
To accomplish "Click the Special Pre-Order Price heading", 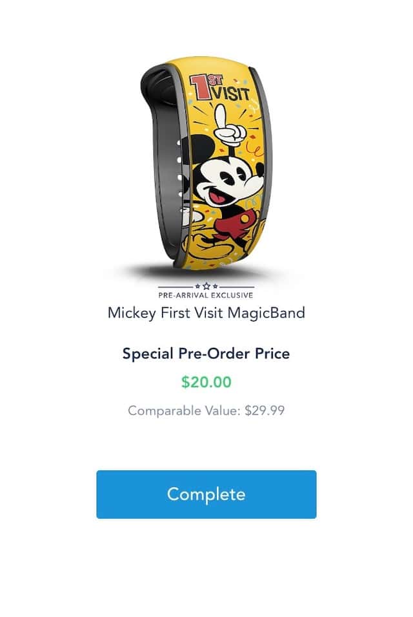I will [206, 353].
